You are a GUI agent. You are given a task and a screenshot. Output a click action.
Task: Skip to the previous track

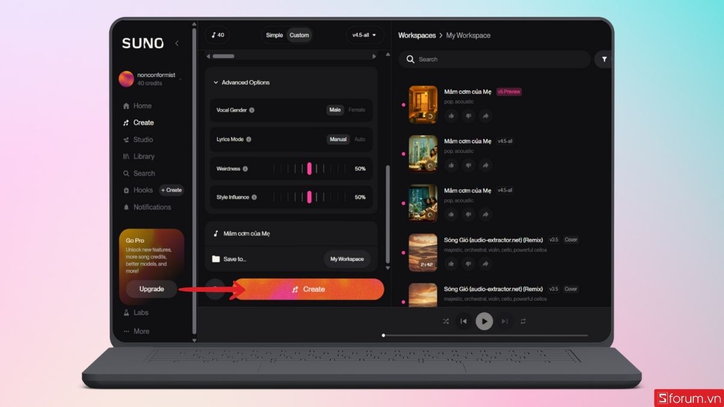pos(463,321)
